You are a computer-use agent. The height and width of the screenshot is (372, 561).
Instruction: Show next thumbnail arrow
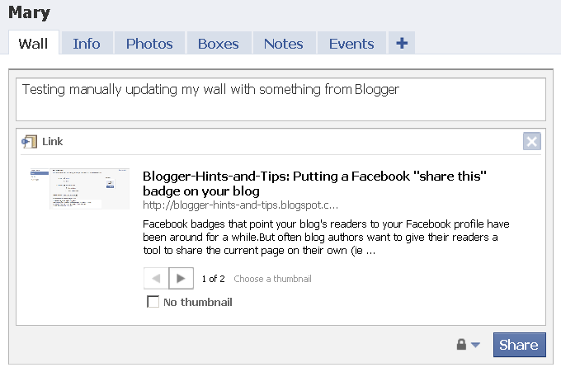[181, 278]
